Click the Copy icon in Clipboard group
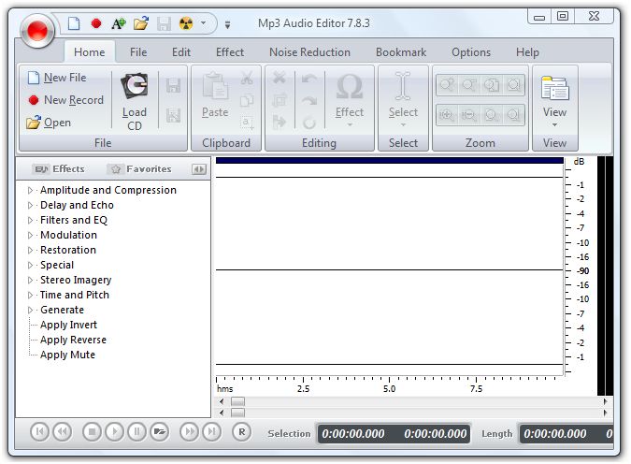Screen dimensions: 631x464 247,100
